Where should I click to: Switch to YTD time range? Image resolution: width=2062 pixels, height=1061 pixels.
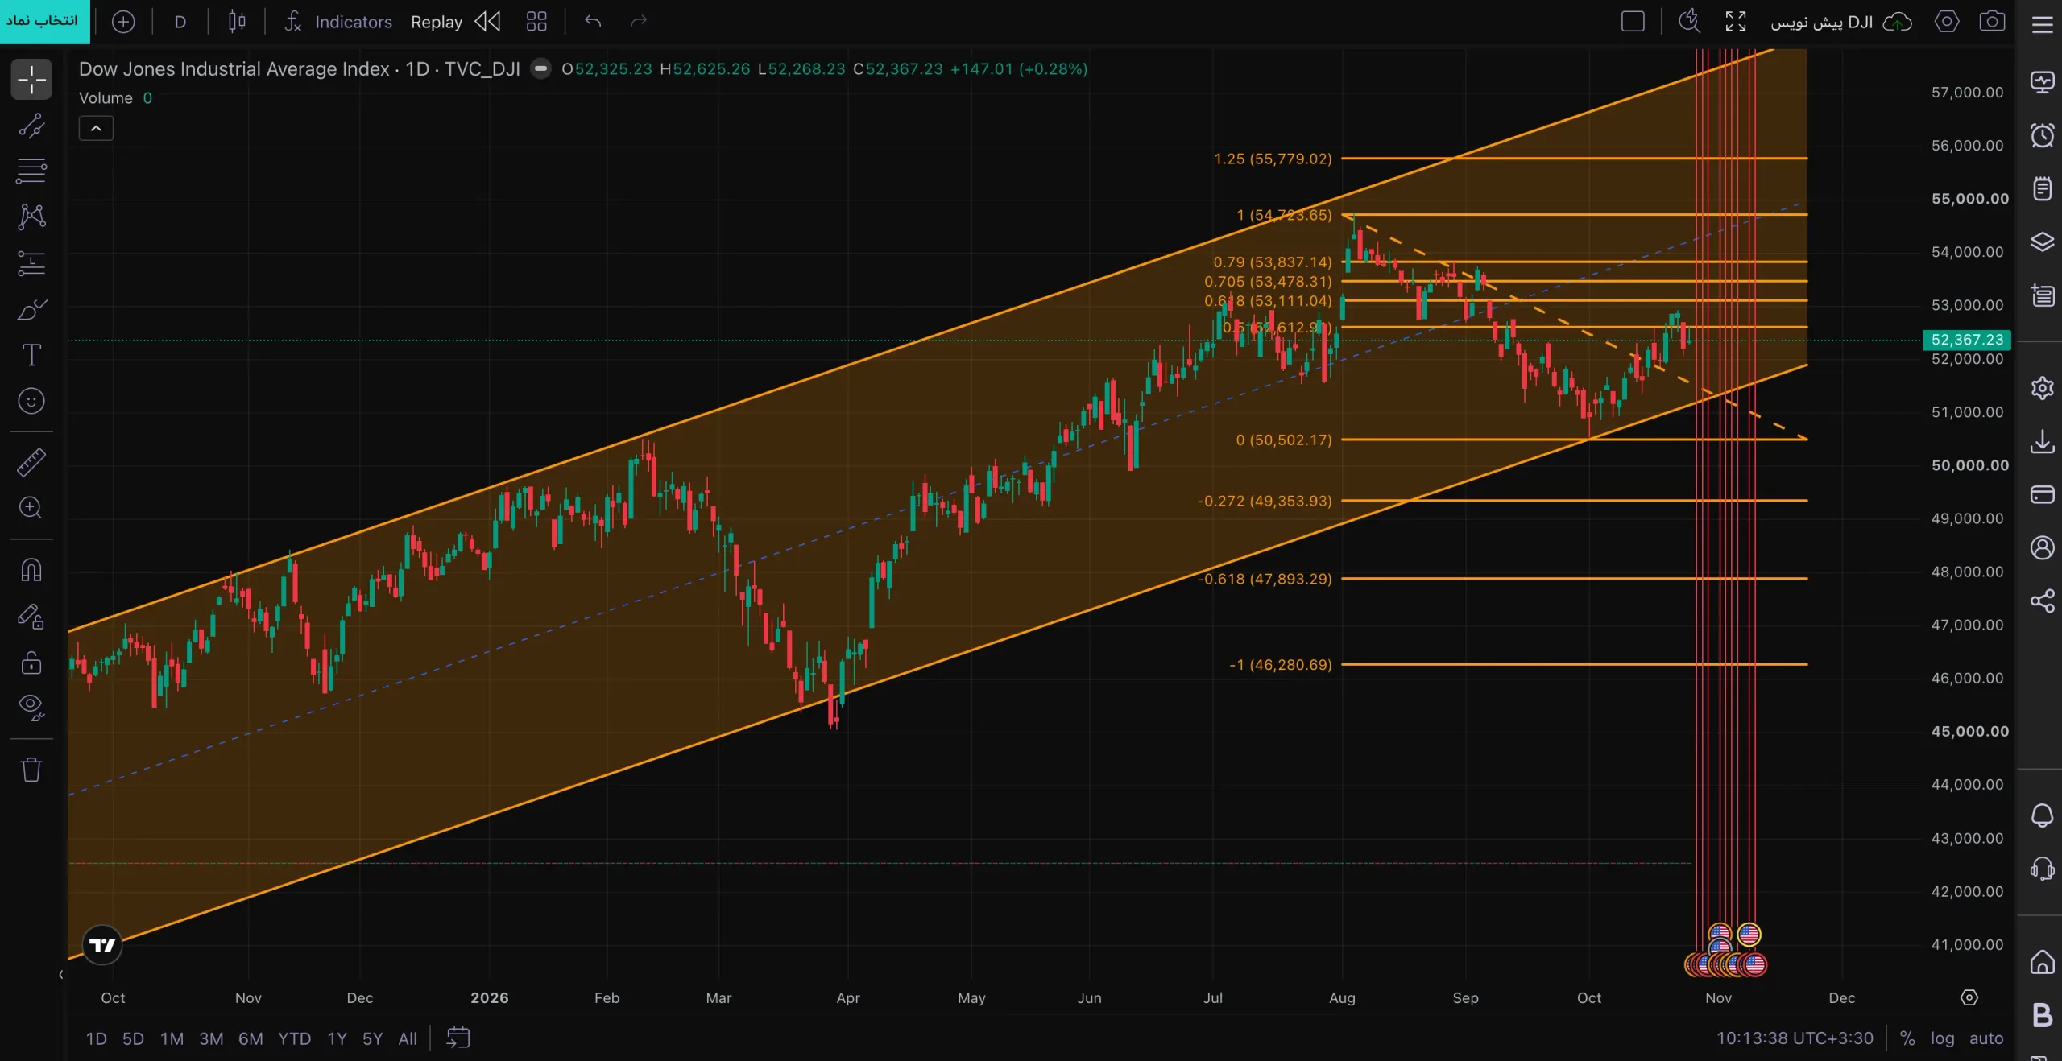tap(294, 1038)
